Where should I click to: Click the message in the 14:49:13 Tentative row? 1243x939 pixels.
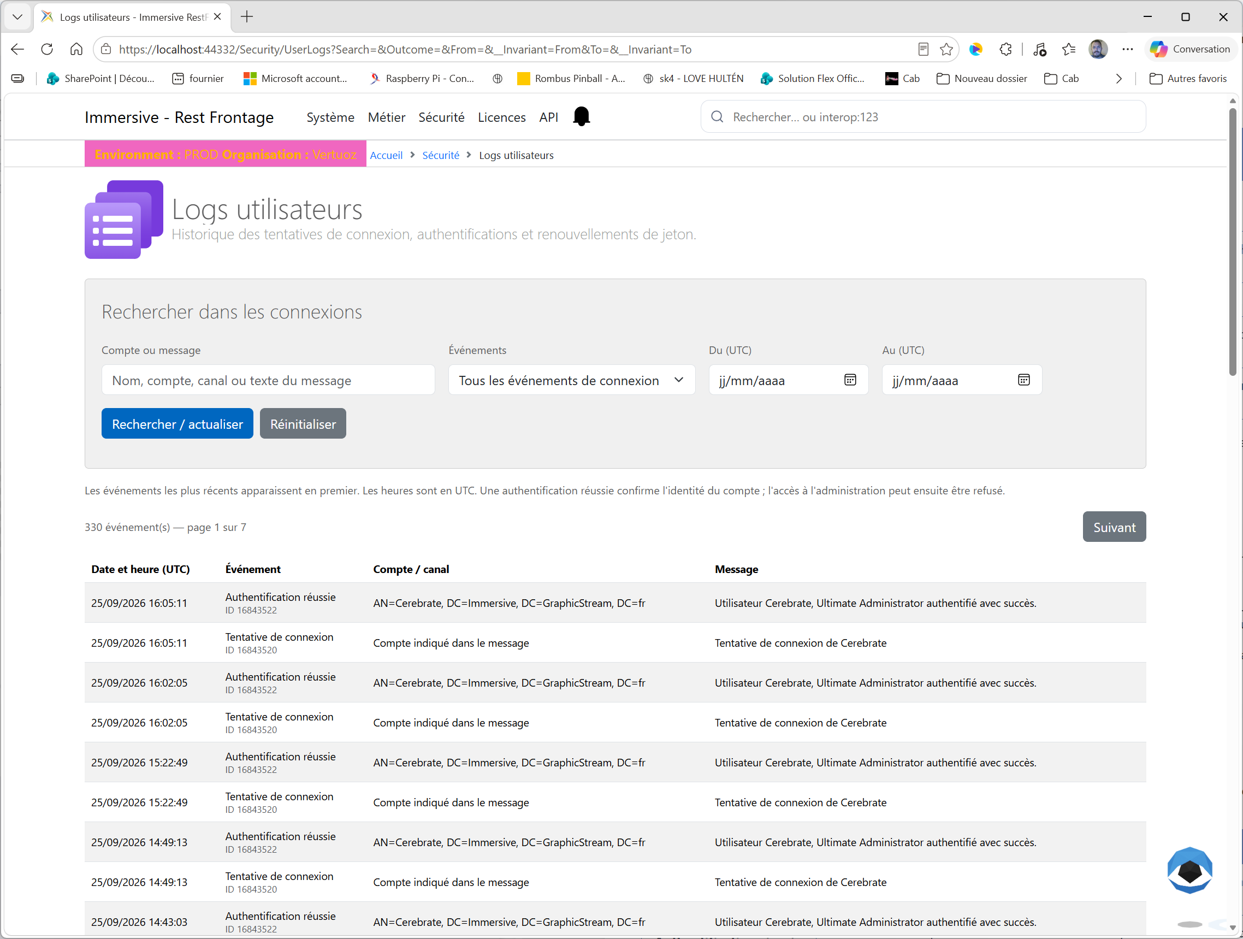pyautogui.click(x=800, y=882)
